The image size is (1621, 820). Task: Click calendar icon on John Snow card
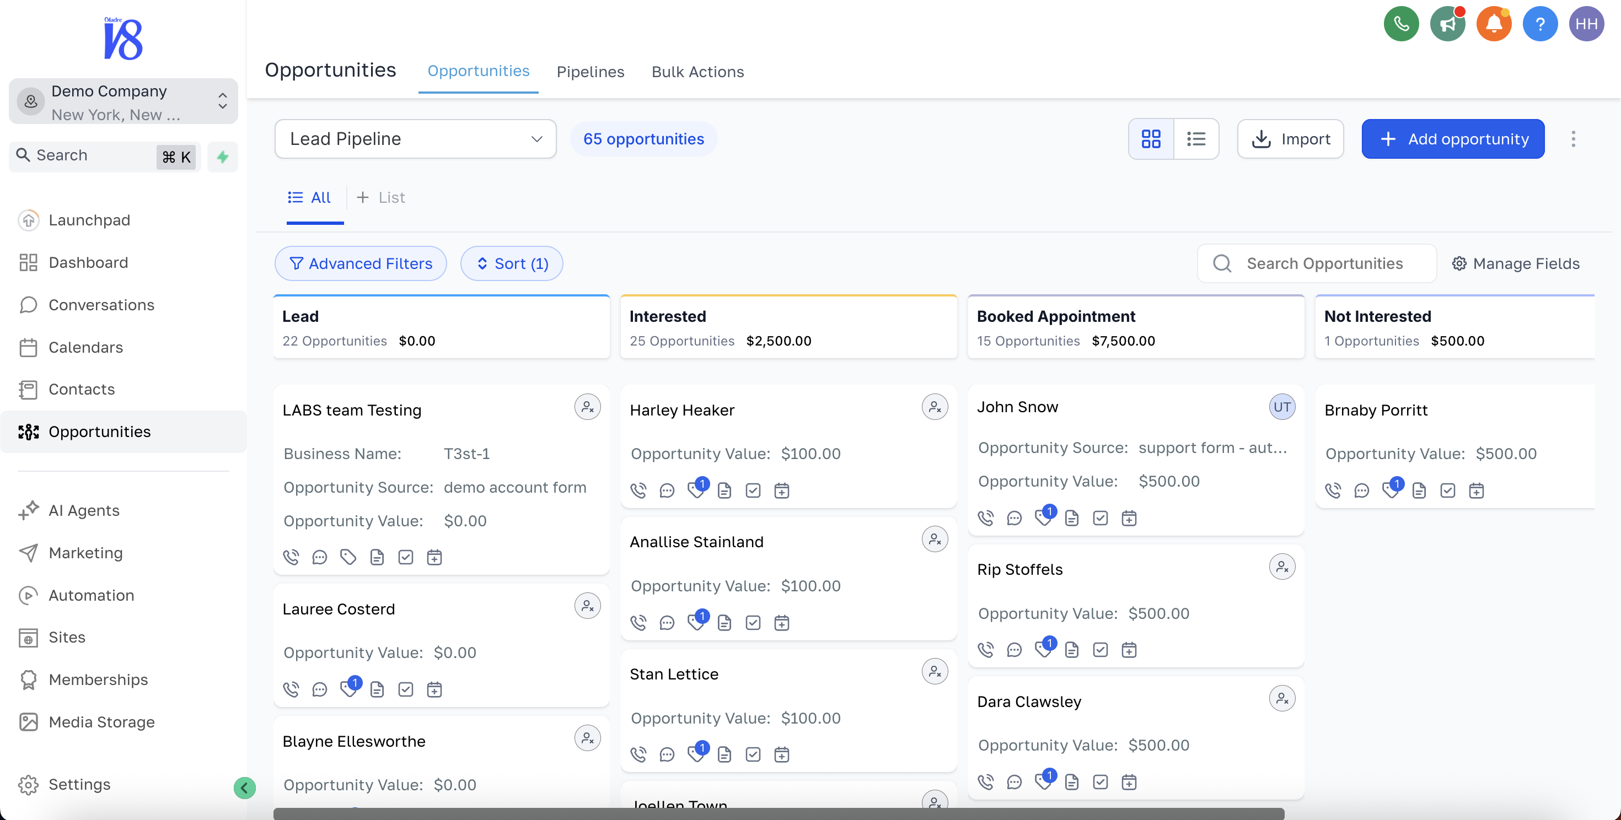pos(1129,518)
